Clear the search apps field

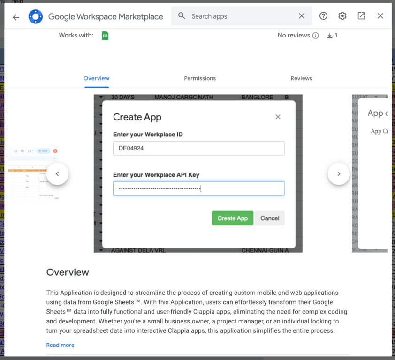(302, 16)
